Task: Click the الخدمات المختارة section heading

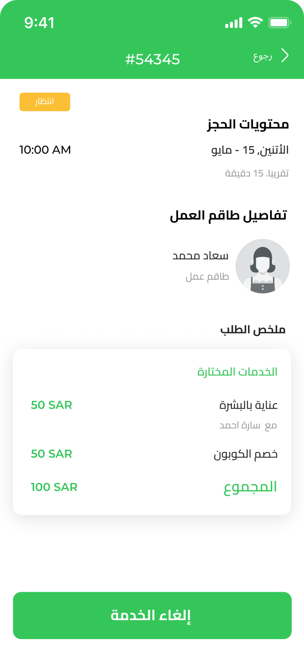Action: click(x=237, y=372)
